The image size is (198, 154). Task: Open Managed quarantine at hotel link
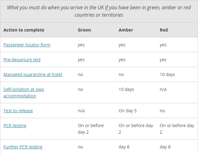[x=33, y=75]
